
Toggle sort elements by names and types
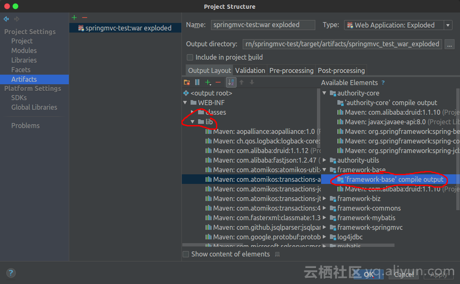tap(231, 83)
